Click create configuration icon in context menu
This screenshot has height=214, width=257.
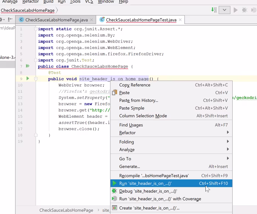click(115, 208)
